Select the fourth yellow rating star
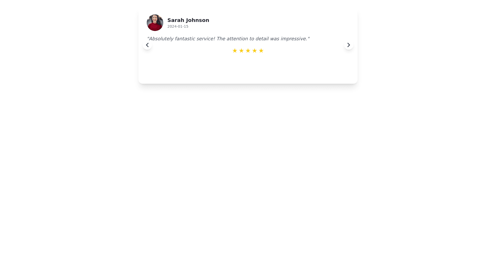 pos(254,51)
